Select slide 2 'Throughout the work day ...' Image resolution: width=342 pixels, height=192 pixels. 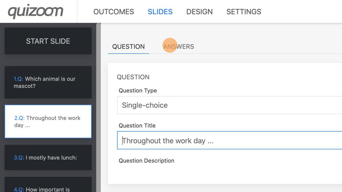click(x=48, y=121)
